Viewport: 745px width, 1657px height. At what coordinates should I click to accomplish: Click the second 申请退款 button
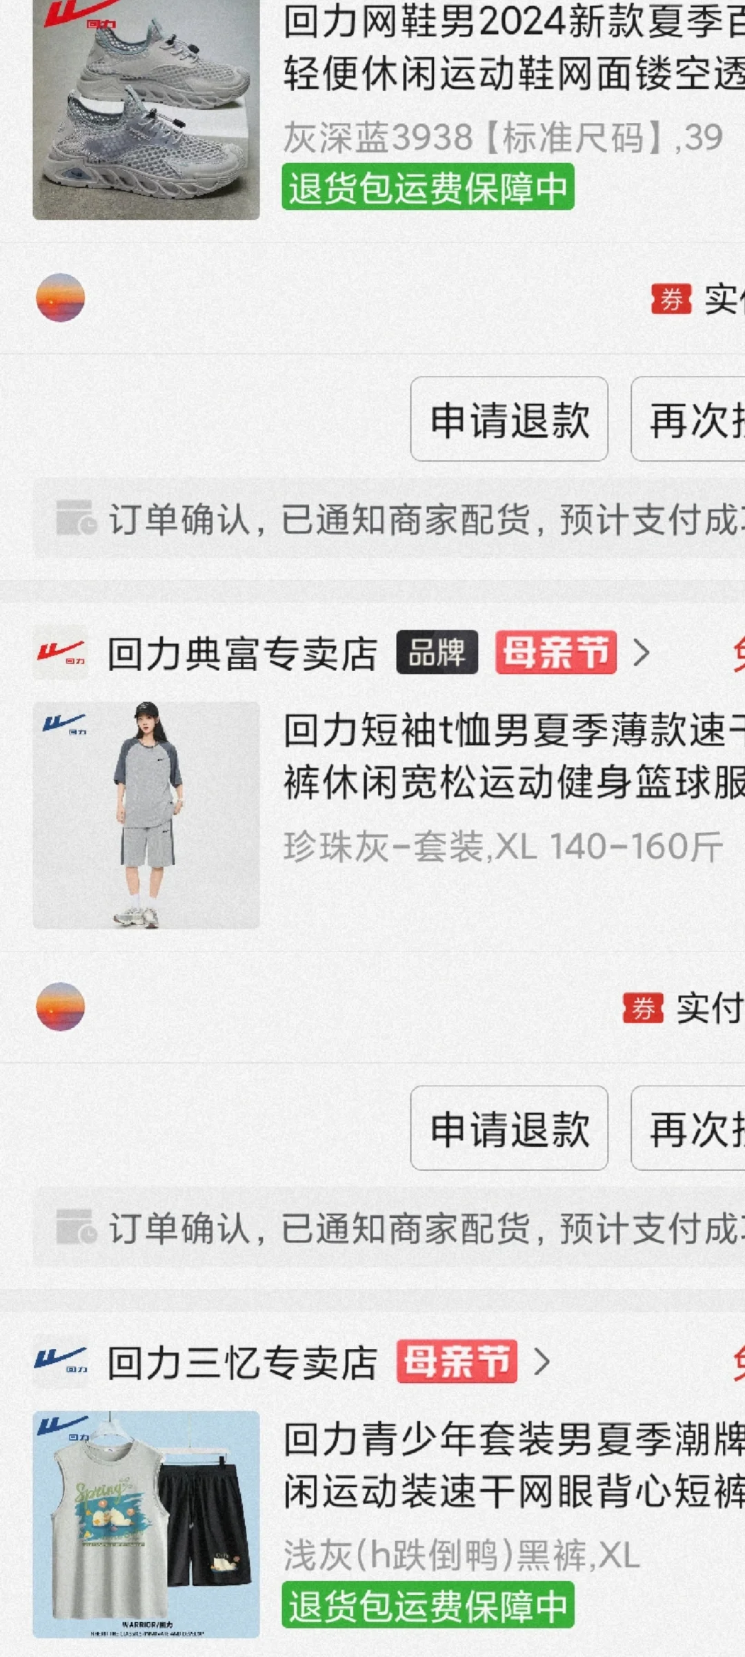tap(509, 1128)
